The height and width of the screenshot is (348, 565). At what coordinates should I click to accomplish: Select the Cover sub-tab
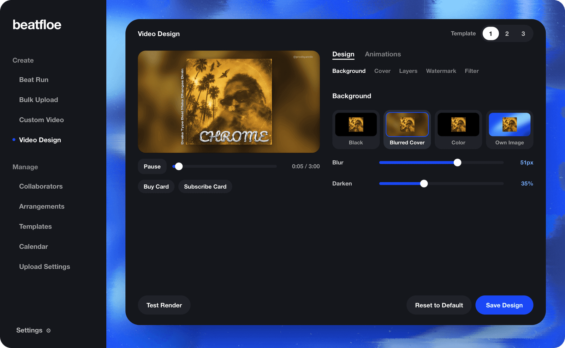[x=382, y=71]
